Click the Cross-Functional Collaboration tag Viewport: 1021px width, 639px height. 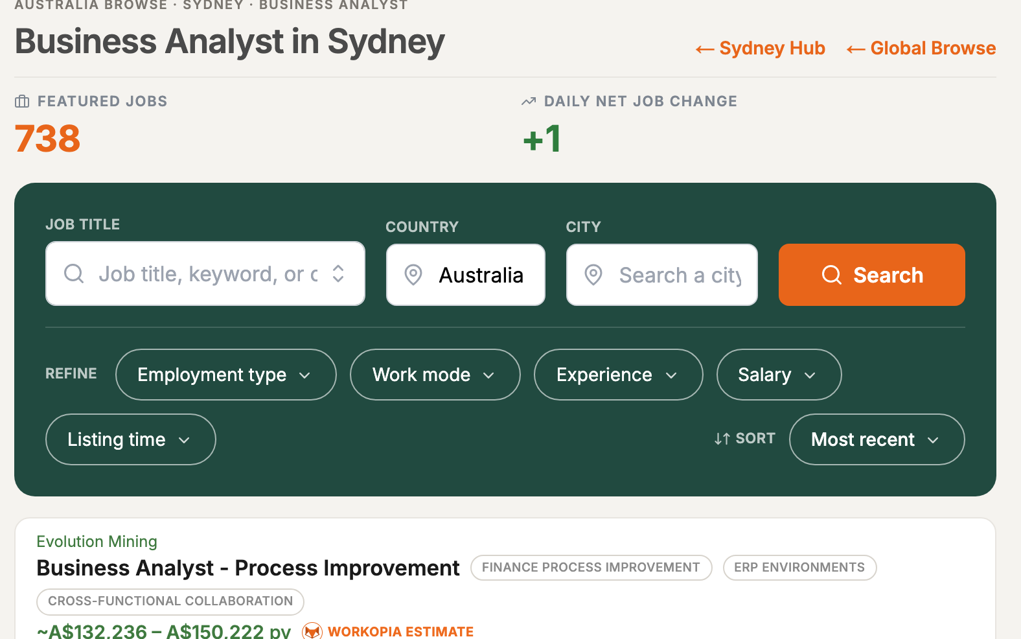pos(170,601)
